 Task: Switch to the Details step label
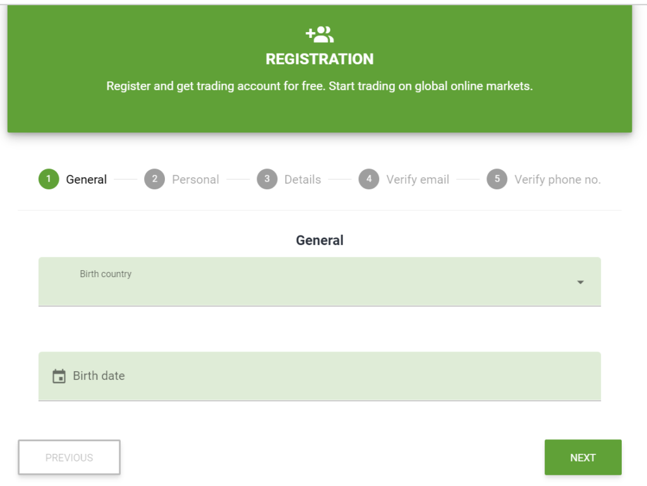[303, 179]
